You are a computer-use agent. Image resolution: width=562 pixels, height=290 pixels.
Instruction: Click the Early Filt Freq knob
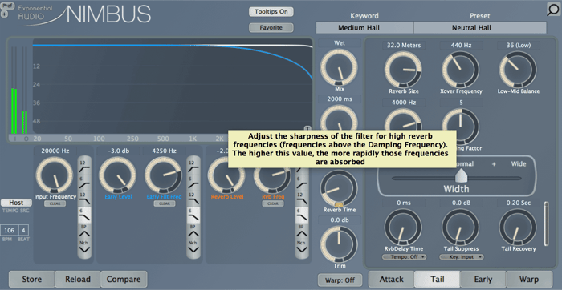coord(164,175)
